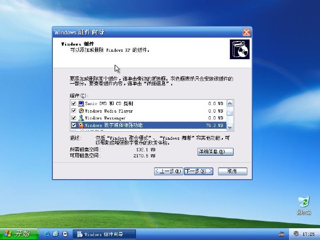Click the Windows Media Player component icon
The image size is (320, 240).
[81, 111]
